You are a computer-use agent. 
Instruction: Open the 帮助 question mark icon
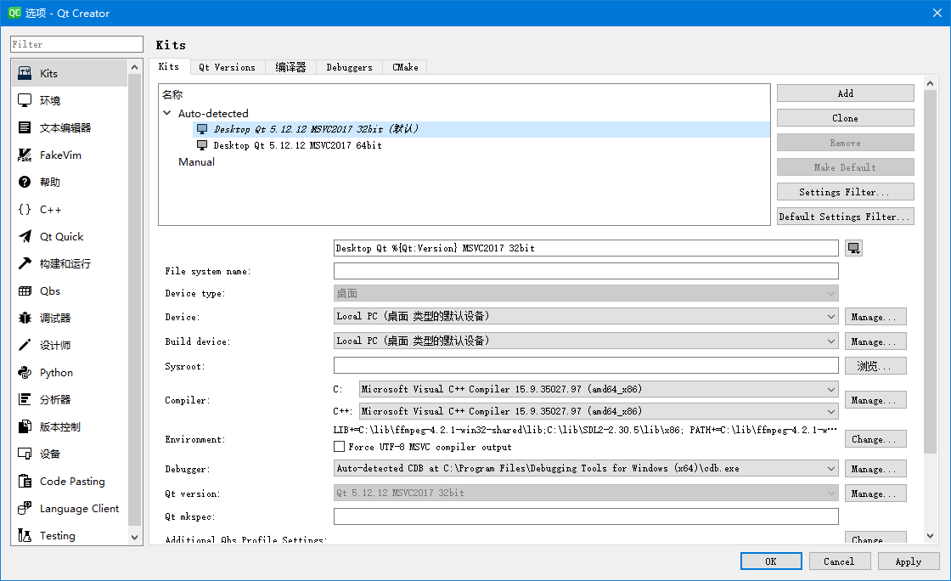point(25,182)
